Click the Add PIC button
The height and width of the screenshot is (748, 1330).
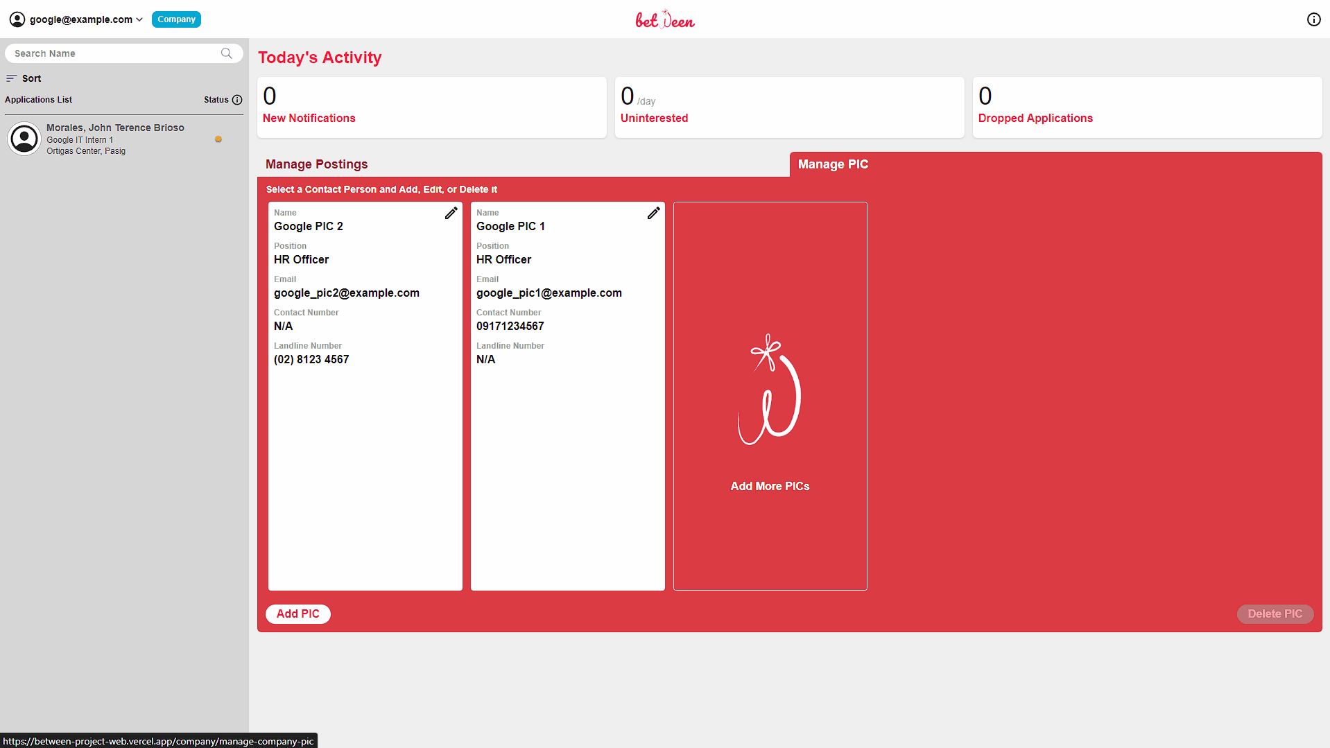pyautogui.click(x=297, y=614)
